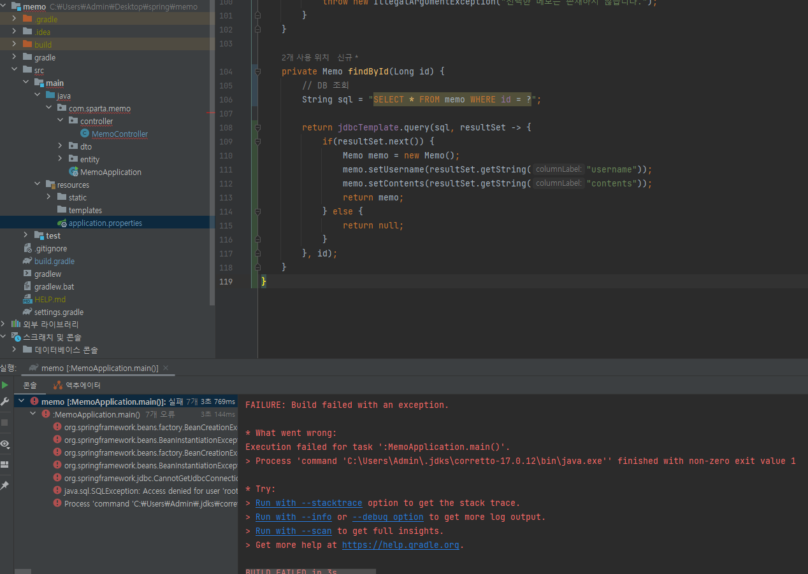Click the 'Run with --info' link
This screenshot has width=808, height=574.
click(x=293, y=517)
